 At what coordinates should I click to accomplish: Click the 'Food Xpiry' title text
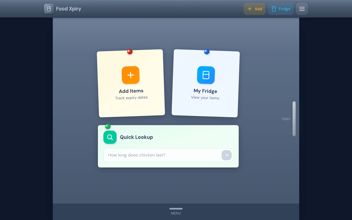(68, 9)
